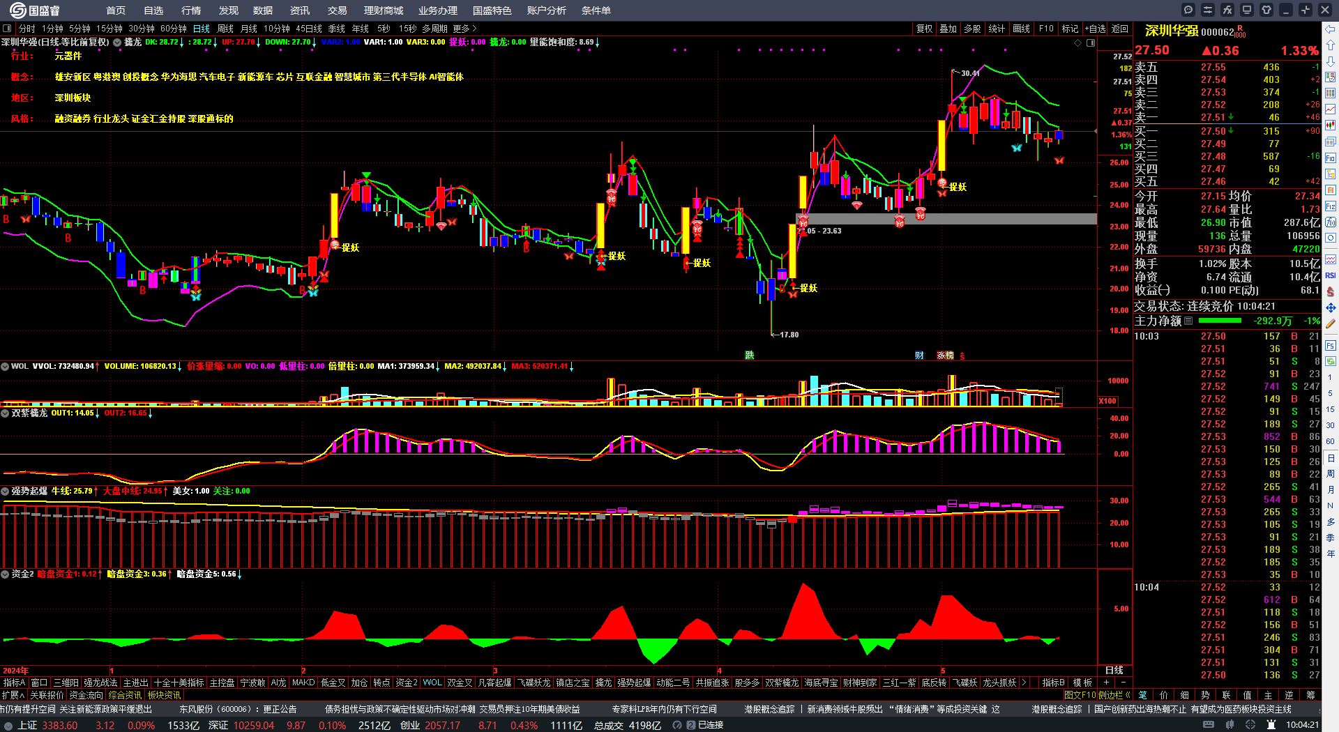Open the 资金2 indicator dropdown arrow
Viewport: 1339px width, 732px height.
(5, 574)
